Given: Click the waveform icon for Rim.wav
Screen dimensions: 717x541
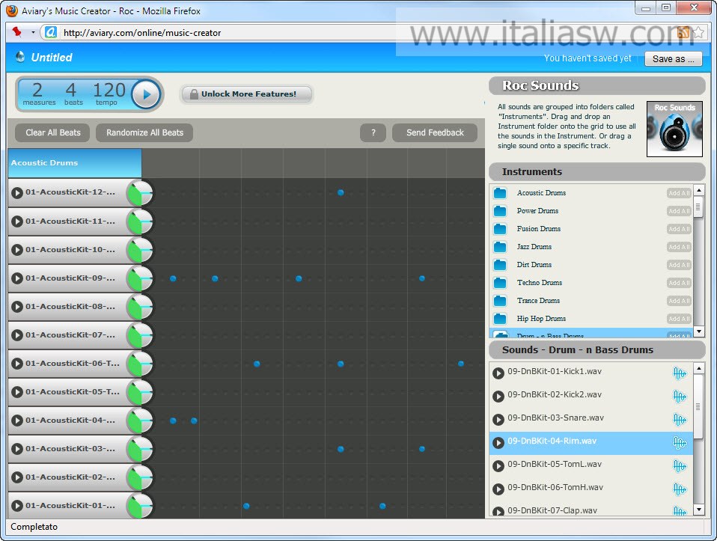Looking at the screenshot, I should click(680, 443).
